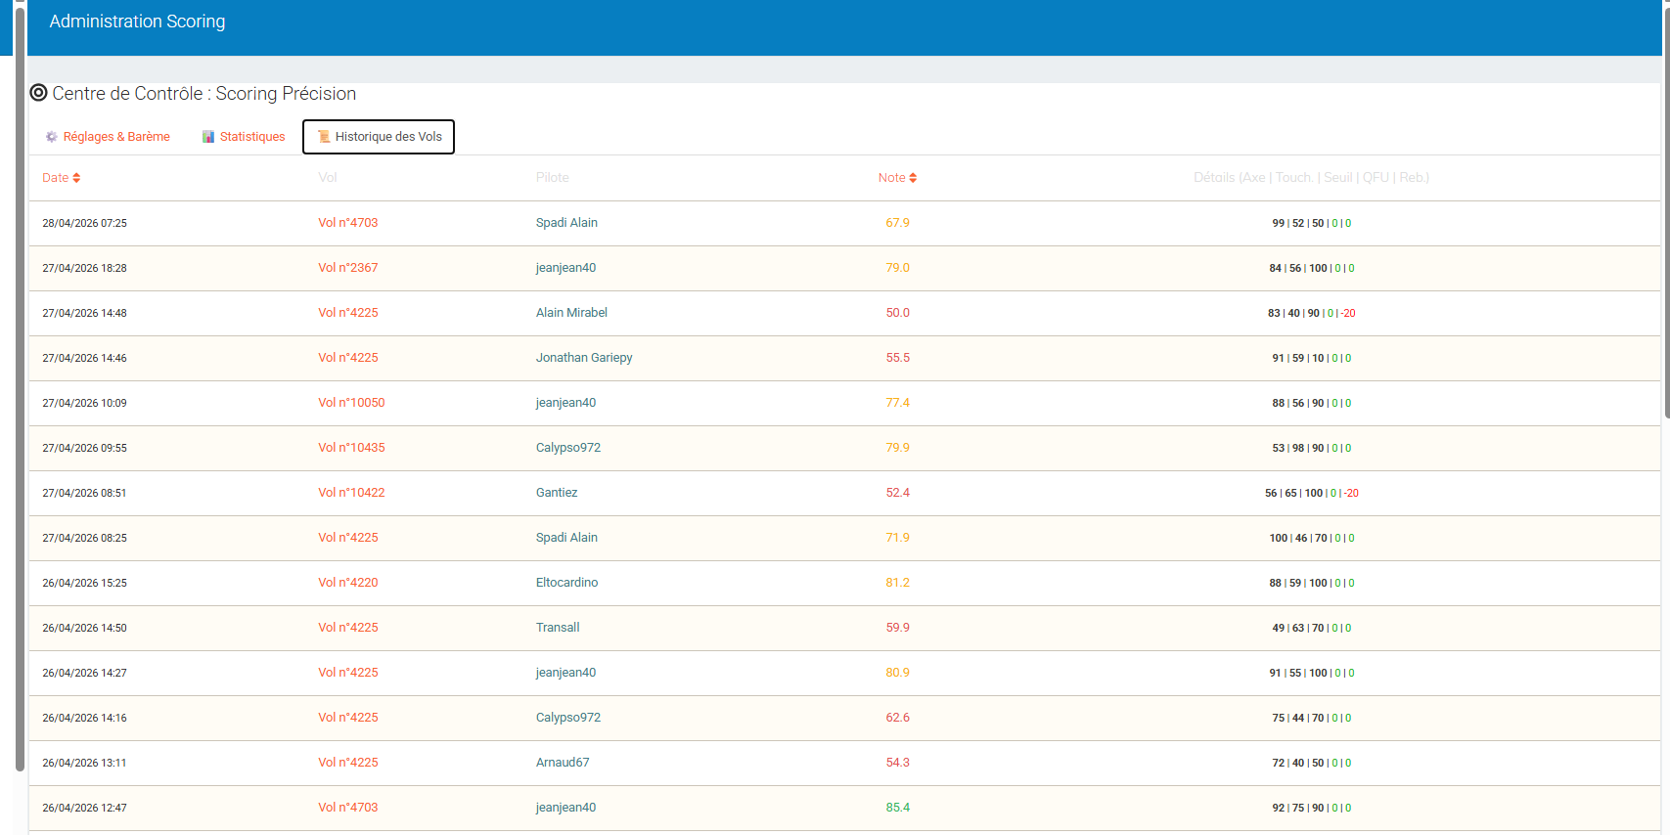The image size is (1670, 835).
Task: Click the score 80.9
Action: click(897, 673)
